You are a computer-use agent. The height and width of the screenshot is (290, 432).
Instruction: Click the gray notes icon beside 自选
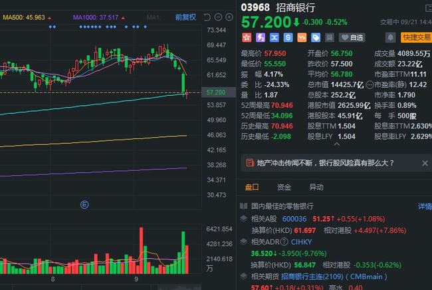click(329, 37)
